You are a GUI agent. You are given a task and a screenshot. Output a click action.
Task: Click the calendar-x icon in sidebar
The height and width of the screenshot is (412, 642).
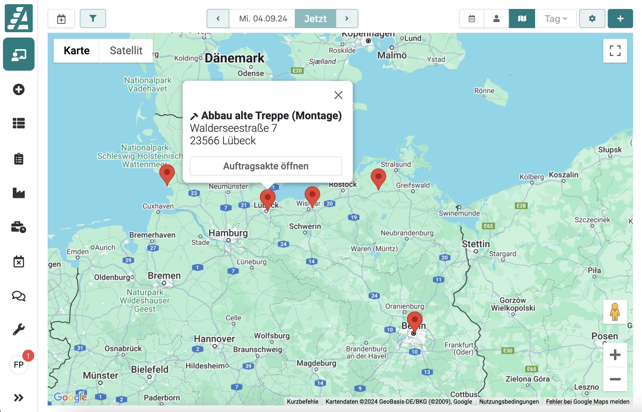click(x=19, y=261)
